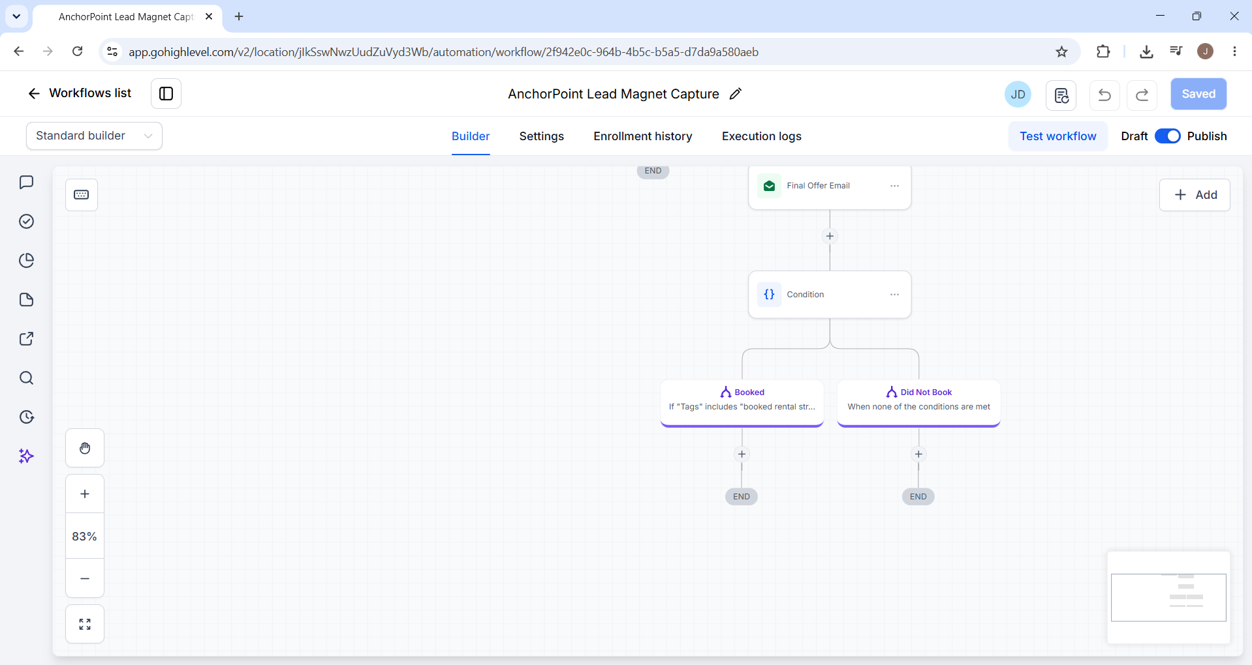Undo the last workflow change

pos(1104,95)
